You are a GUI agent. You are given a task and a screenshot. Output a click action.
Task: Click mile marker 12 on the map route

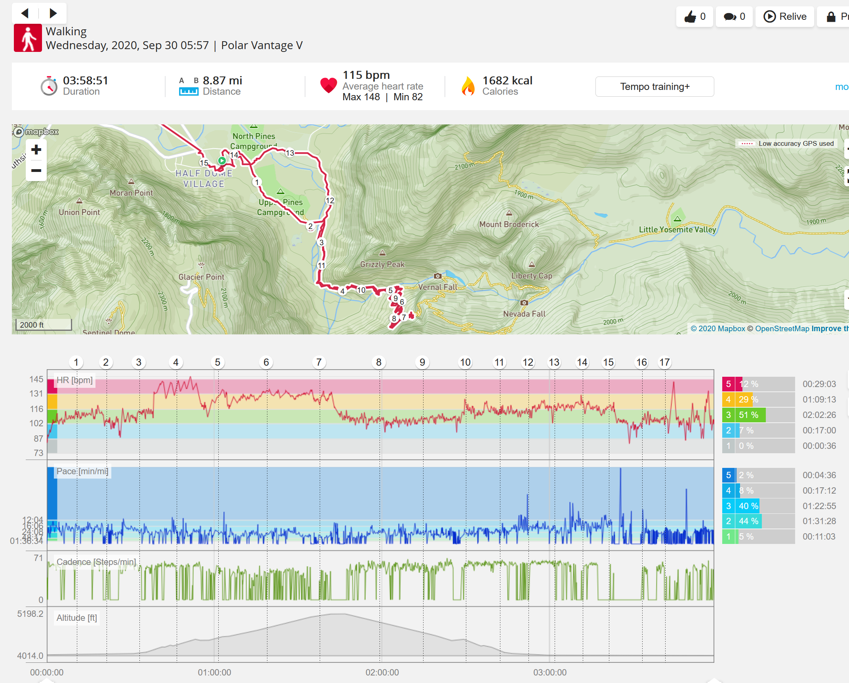[330, 200]
